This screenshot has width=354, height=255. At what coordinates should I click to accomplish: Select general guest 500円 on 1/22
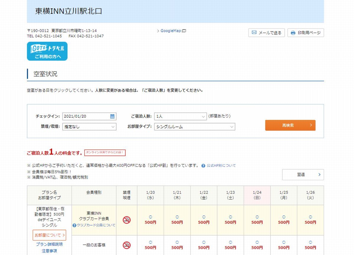(x=204, y=248)
